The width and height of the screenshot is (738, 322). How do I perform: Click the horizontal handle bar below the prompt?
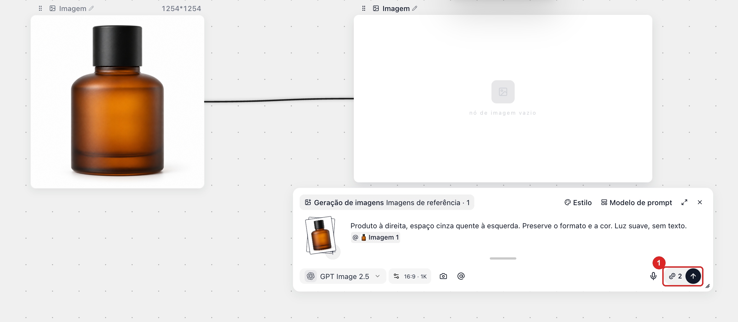(503, 258)
